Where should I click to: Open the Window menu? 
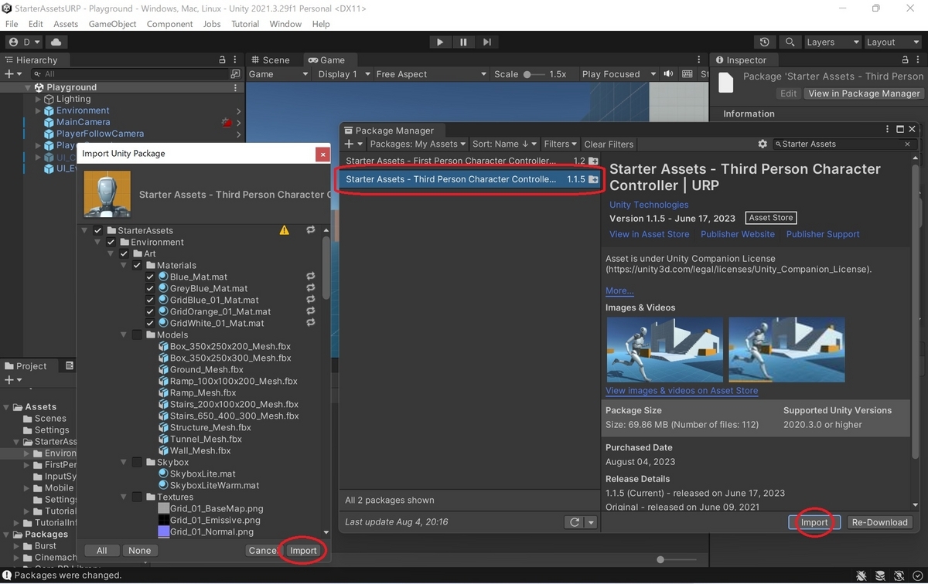tap(285, 24)
